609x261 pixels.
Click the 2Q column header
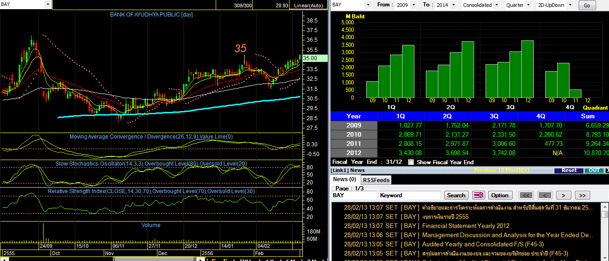448,116
